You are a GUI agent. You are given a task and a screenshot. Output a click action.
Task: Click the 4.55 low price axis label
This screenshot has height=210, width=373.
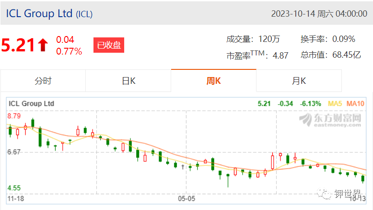coord(14,188)
